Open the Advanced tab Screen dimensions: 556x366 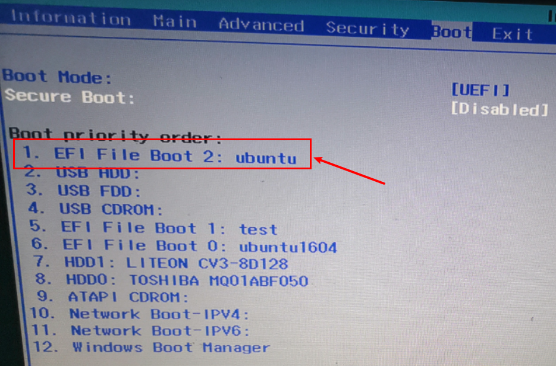click(x=261, y=25)
